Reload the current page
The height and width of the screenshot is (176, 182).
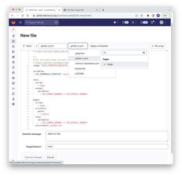[23, 16]
